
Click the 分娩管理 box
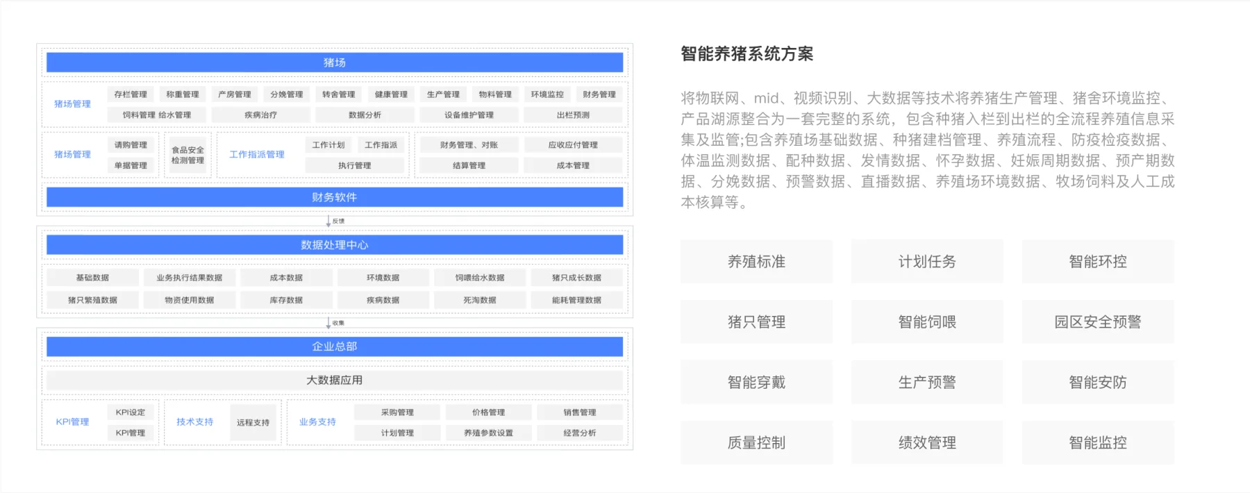click(287, 94)
